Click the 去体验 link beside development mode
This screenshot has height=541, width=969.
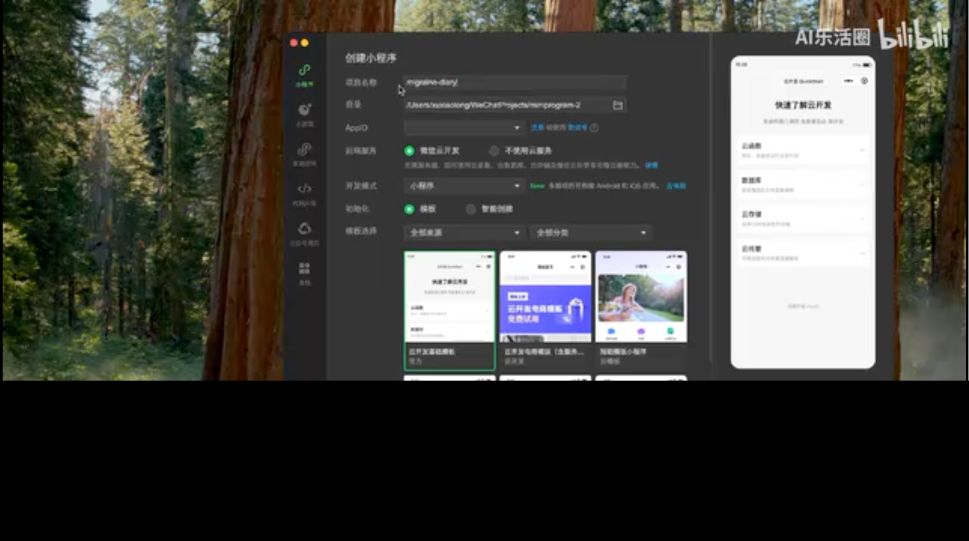click(676, 186)
